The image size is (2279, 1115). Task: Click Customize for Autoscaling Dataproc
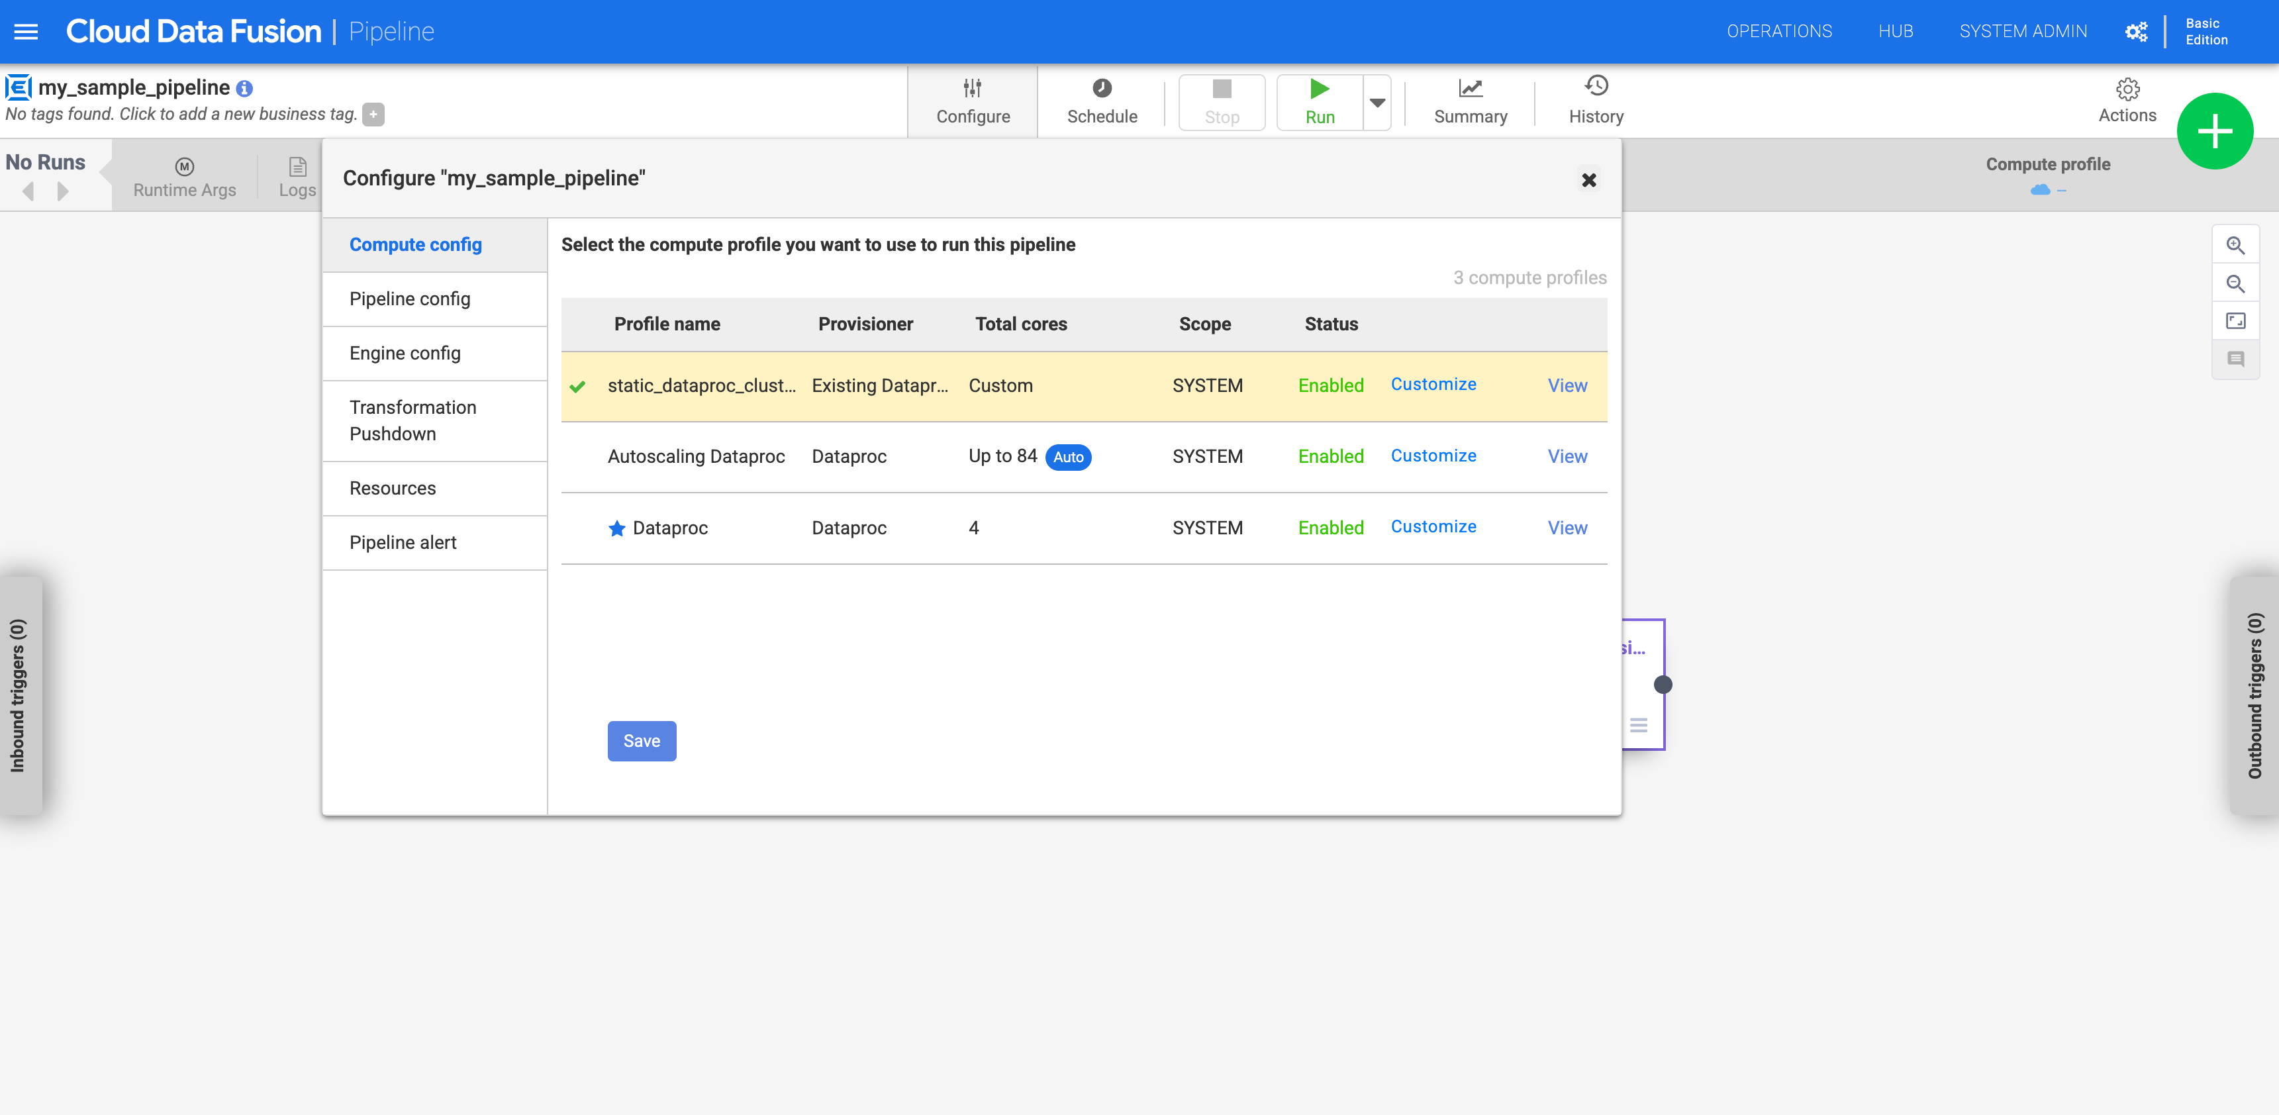[1431, 455]
